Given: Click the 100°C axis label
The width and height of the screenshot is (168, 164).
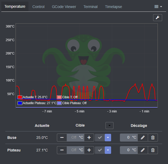Looking at the screenshot, I should point(10,80).
